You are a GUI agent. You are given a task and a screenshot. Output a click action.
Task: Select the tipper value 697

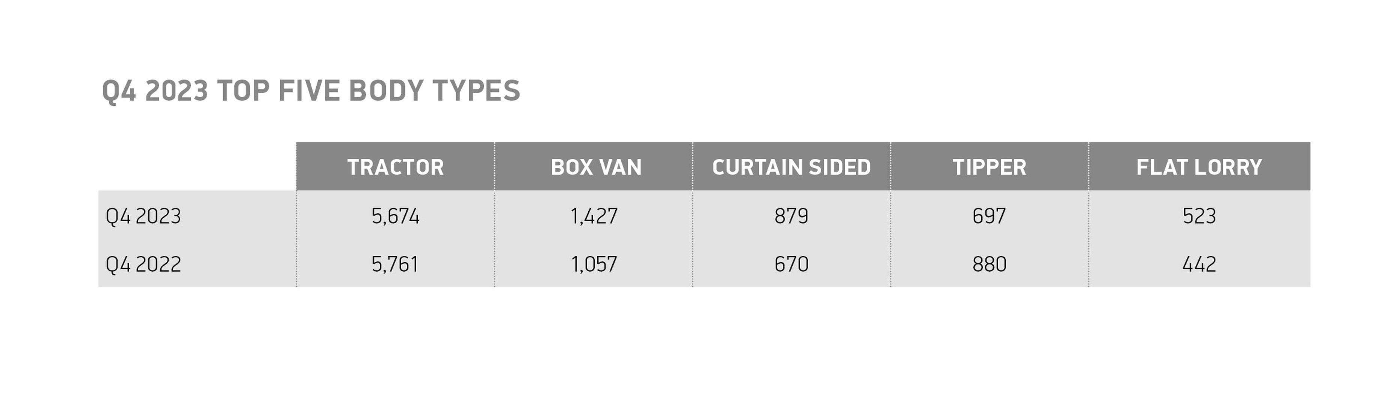[x=989, y=216]
